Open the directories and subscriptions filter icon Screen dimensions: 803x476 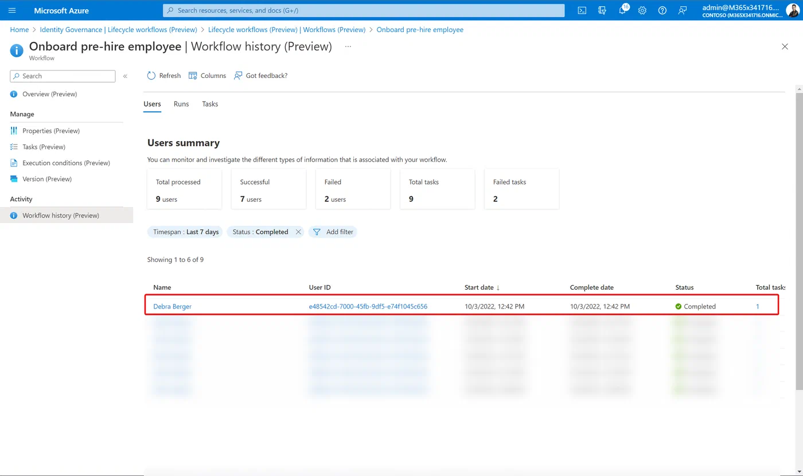click(602, 10)
